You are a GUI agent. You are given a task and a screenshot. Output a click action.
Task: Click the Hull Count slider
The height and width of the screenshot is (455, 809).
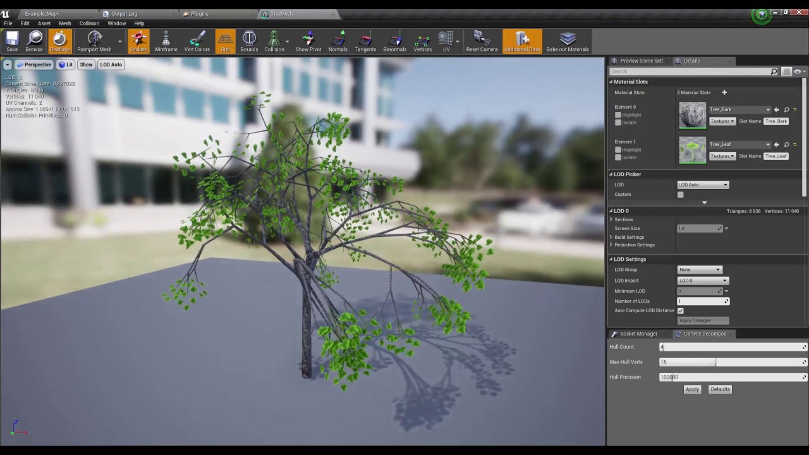pyautogui.click(x=733, y=347)
